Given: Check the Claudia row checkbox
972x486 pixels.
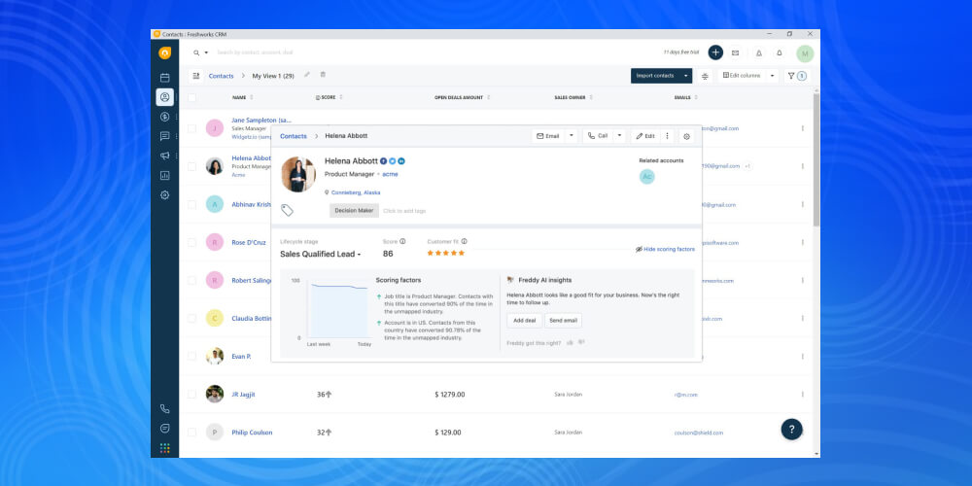Looking at the screenshot, I should tap(192, 318).
